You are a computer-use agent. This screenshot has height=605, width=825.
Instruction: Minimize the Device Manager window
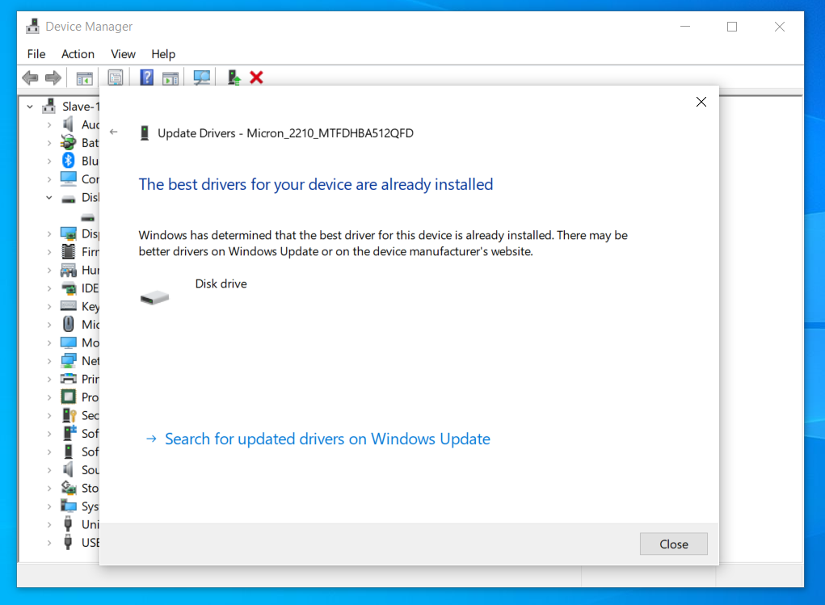[685, 27]
